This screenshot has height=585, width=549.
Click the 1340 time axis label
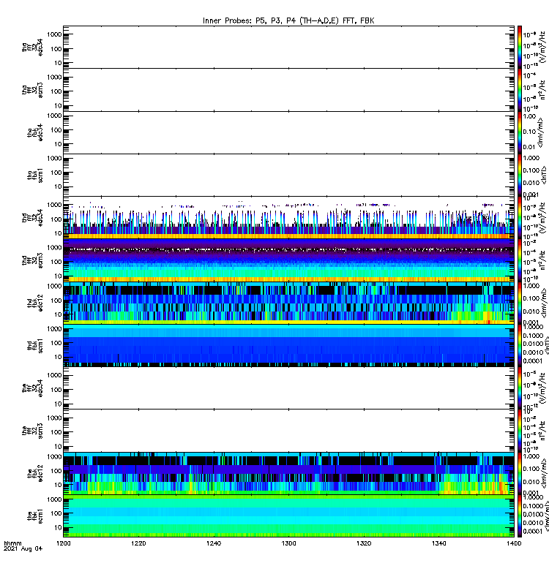coord(438,543)
